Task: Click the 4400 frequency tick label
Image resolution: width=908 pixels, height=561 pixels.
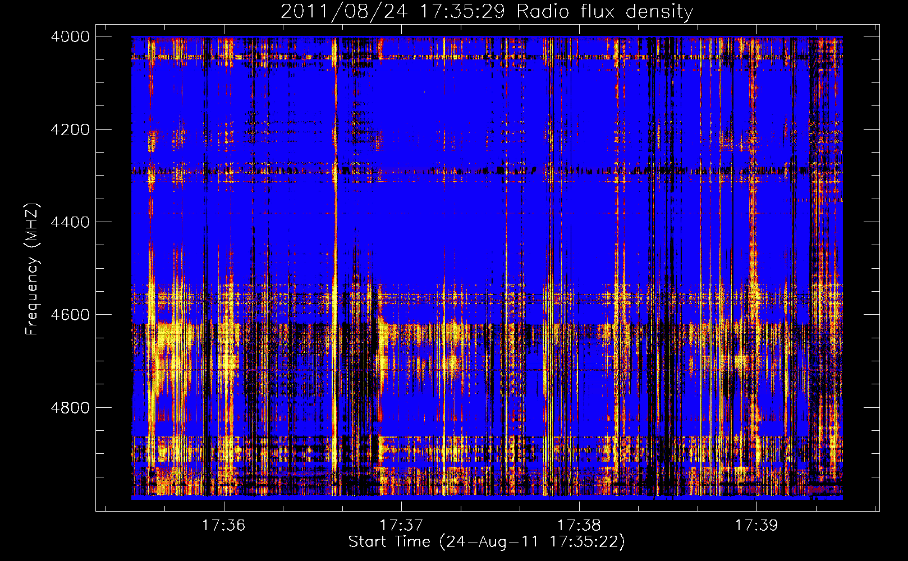Action: (70, 222)
